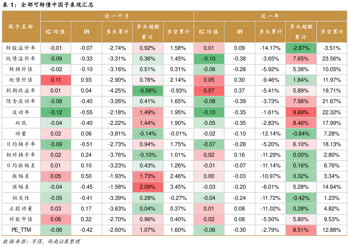Click the '多头超额累计' header under 近一个月

coord(148,32)
